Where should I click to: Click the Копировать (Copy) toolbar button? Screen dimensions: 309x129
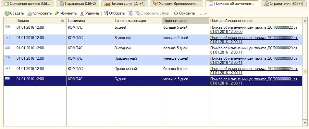39,13
